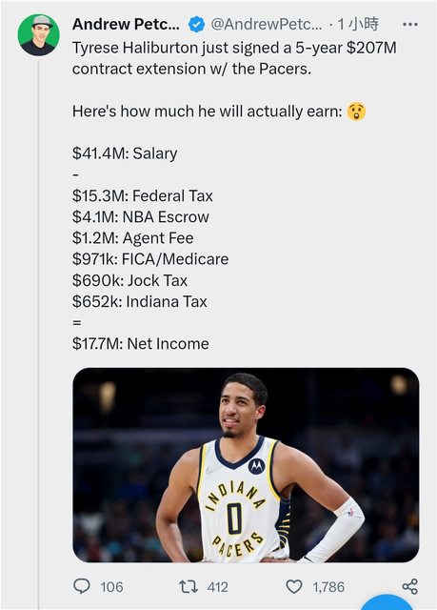Click the tweet's contract extension sentence

click(234, 58)
